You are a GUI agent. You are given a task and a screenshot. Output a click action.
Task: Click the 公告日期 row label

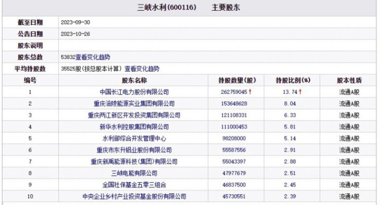click(30, 34)
